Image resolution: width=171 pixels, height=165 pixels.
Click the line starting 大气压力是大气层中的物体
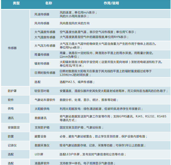[108, 44]
